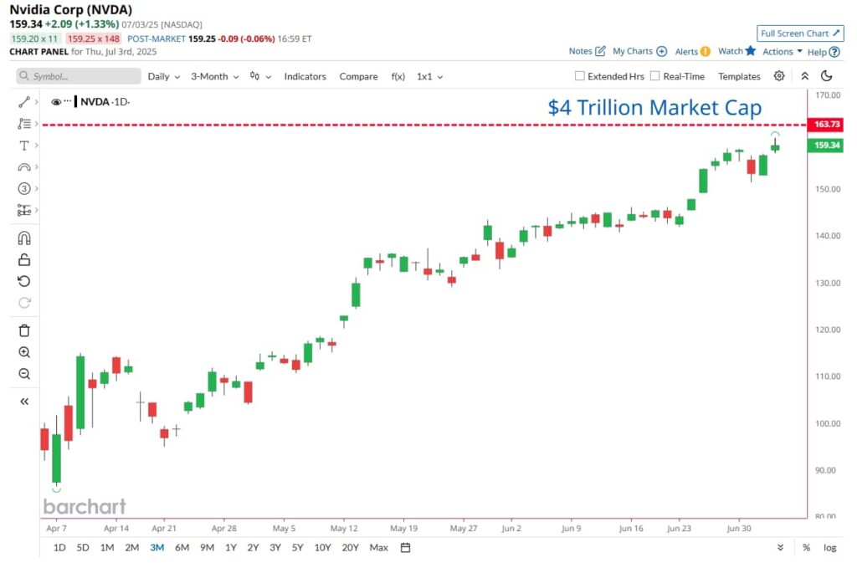This screenshot has width=857, height=563.
Task: Click the unlock drawings icon
Action: tap(24, 260)
